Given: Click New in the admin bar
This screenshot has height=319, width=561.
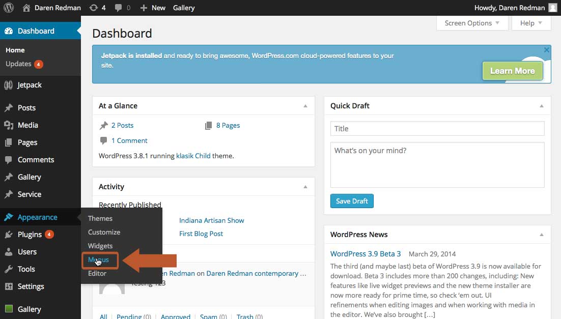Looking at the screenshot, I should pos(158,8).
